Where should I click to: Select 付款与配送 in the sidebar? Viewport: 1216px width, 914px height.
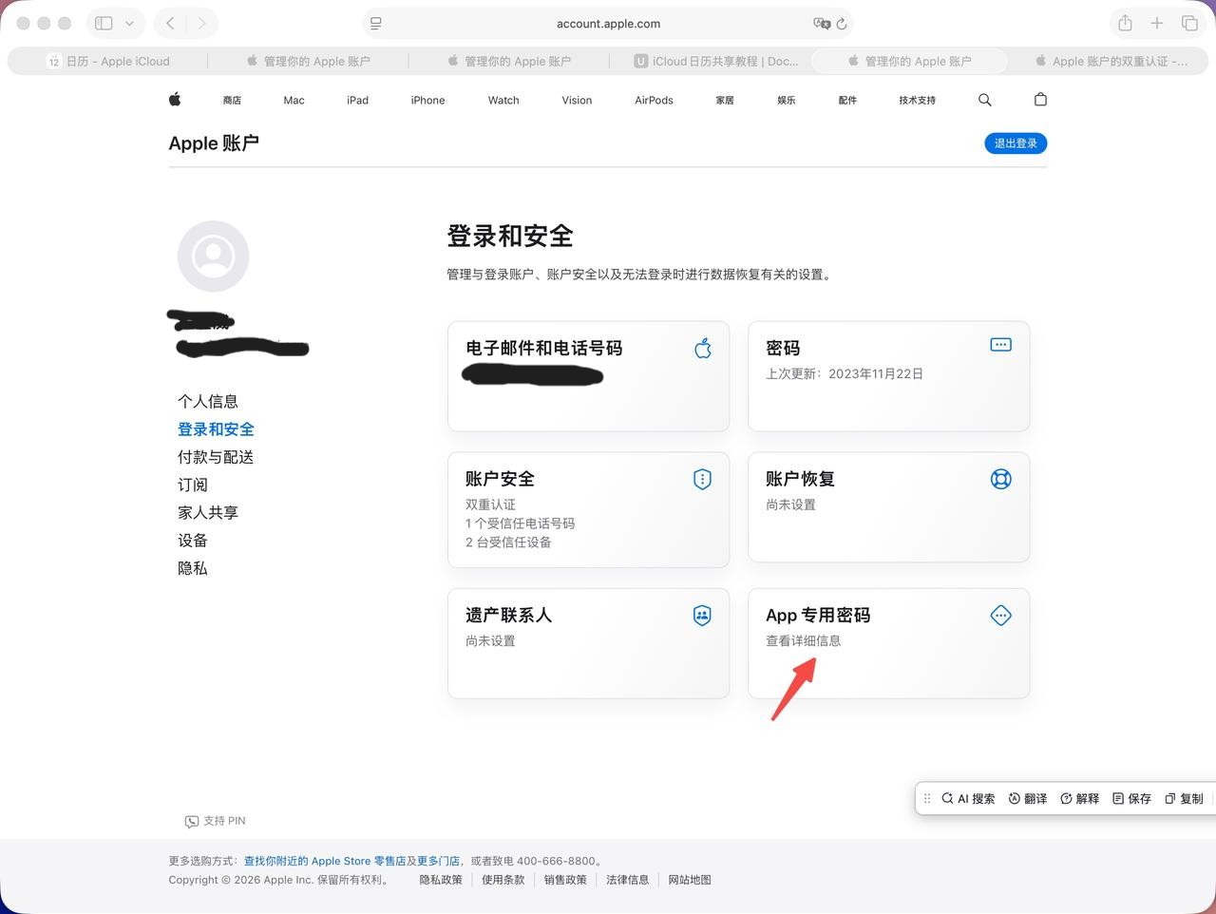pyautogui.click(x=216, y=457)
